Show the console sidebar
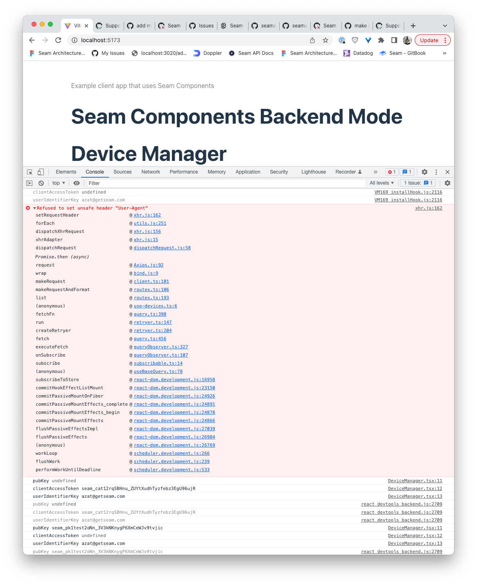Screen dimensions: 477x585 pos(29,183)
